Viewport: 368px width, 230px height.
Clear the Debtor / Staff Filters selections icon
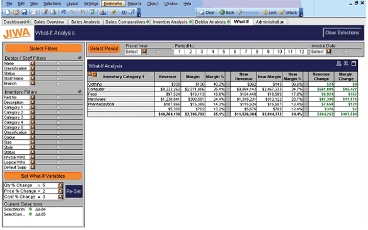[x=80, y=57]
